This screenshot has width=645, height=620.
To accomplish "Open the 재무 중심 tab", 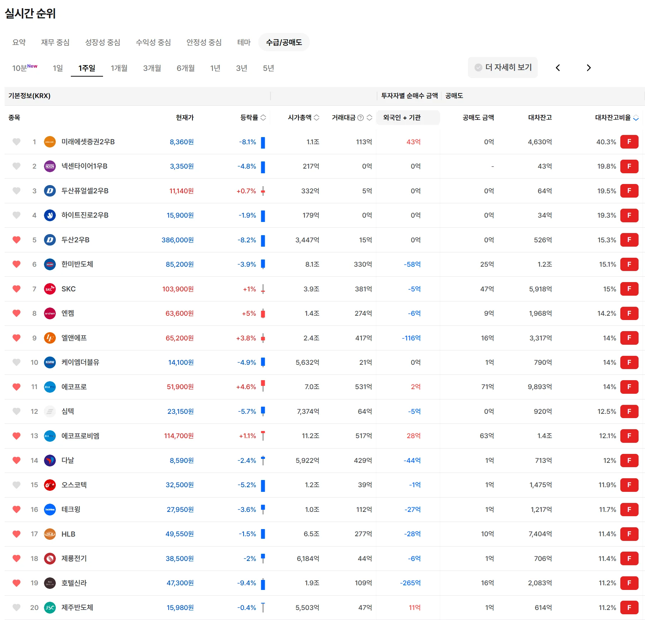I will click(55, 42).
